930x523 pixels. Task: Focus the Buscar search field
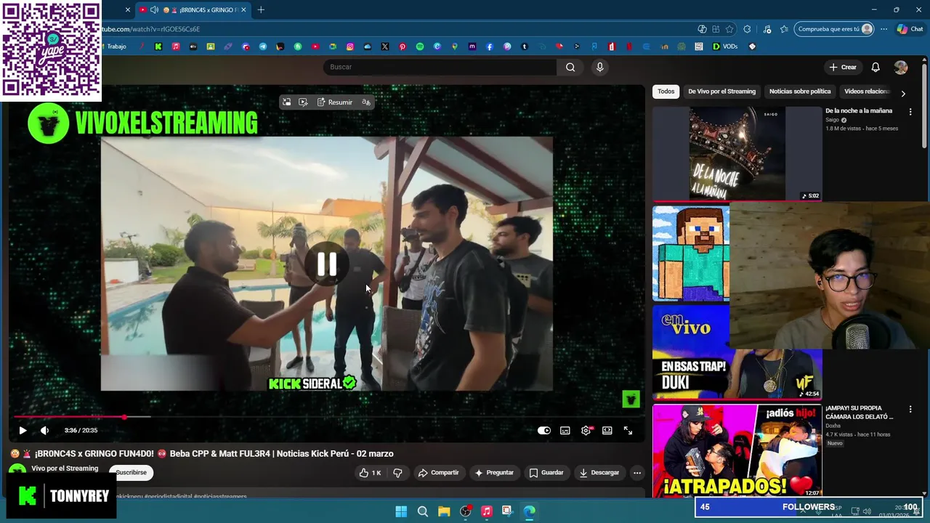[x=440, y=67]
